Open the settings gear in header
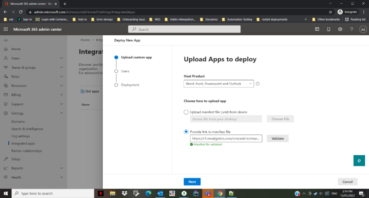 340,29
